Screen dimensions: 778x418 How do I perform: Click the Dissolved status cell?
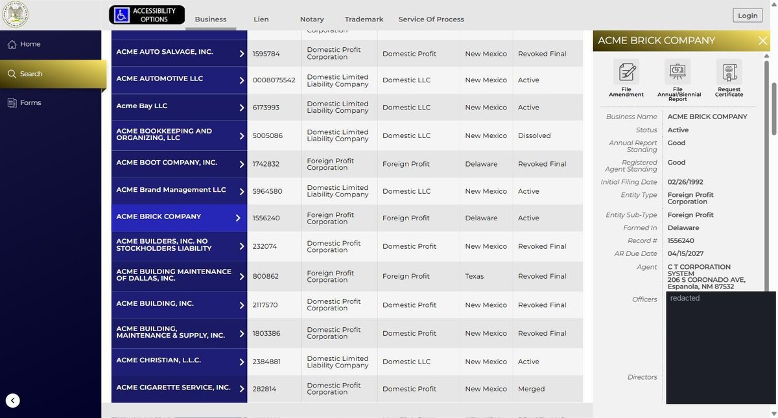tap(534, 136)
